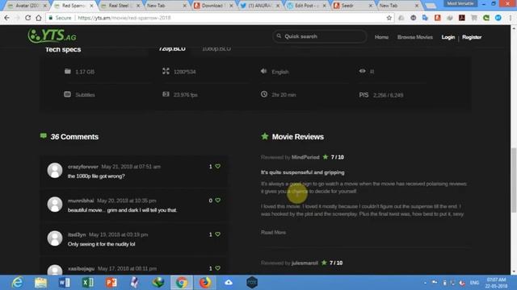Viewport: 517px width, 290px height.
Task: Click the Chrome taskbar icon
Action: tap(181, 283)
